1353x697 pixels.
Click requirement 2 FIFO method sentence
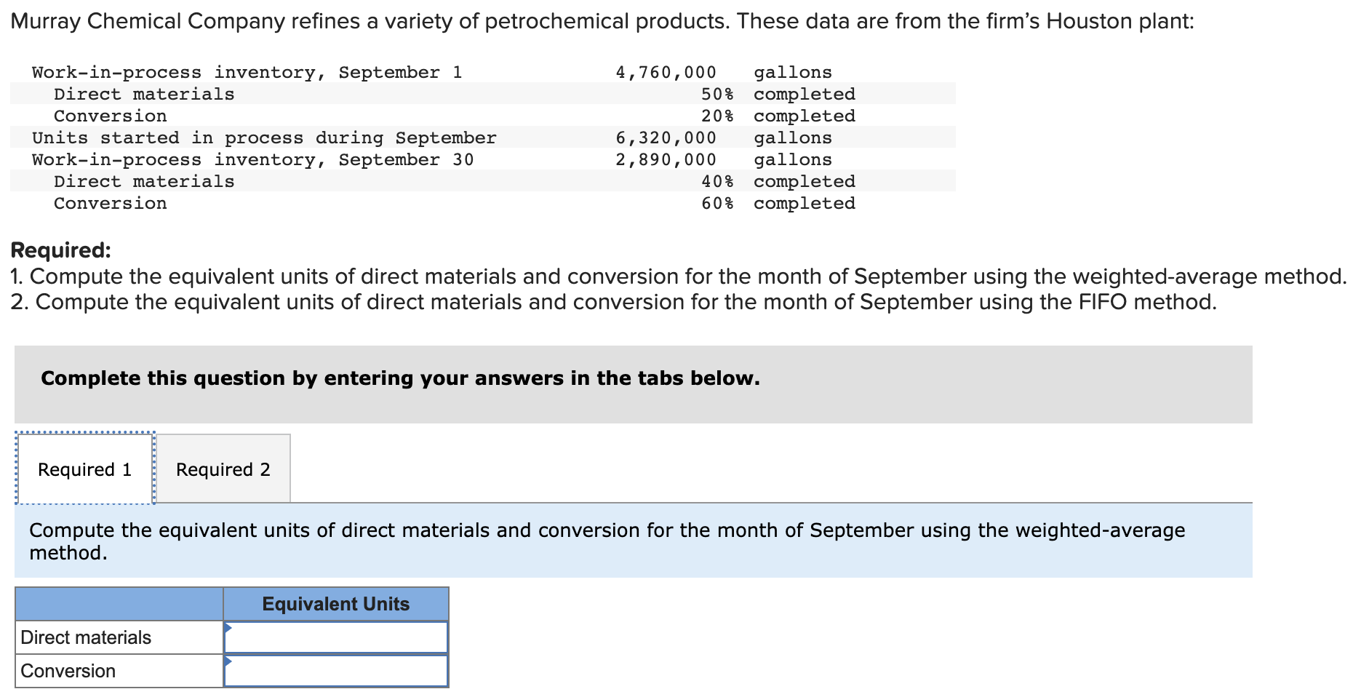pyautogui.click(x=613, y=302)
